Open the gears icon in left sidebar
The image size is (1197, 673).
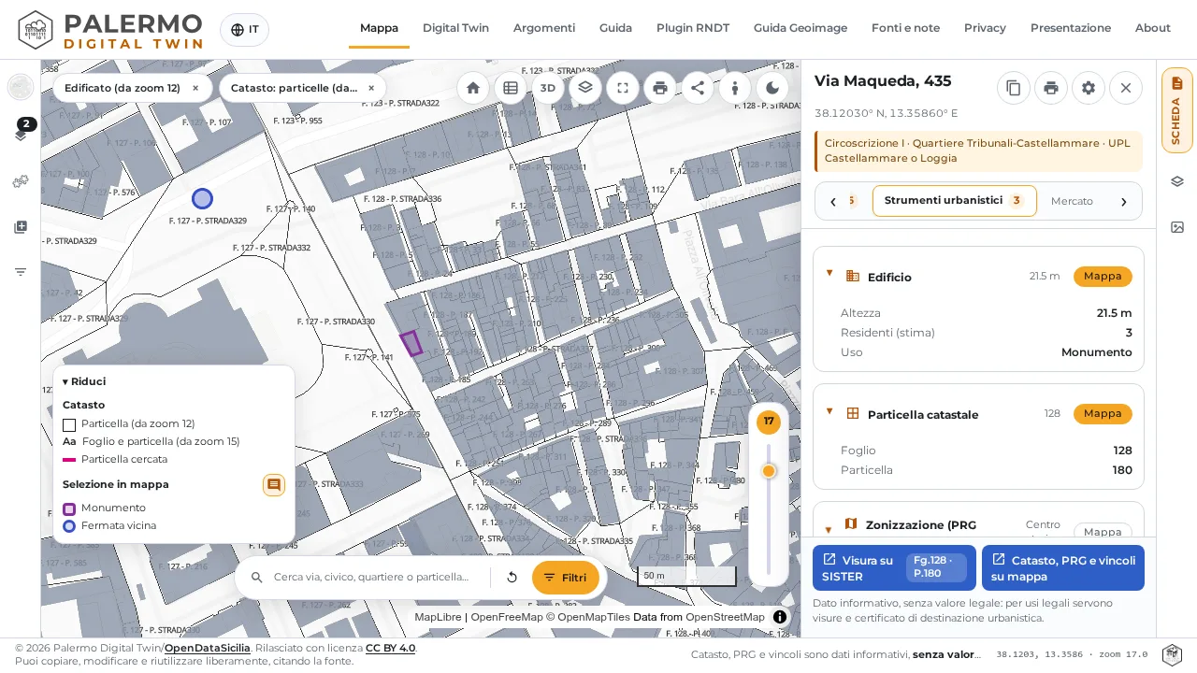21,181
